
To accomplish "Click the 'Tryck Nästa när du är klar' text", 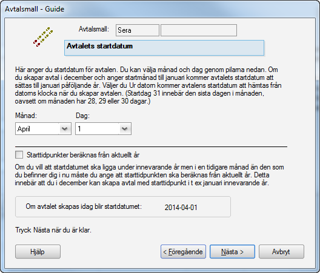I will (53, 230).
